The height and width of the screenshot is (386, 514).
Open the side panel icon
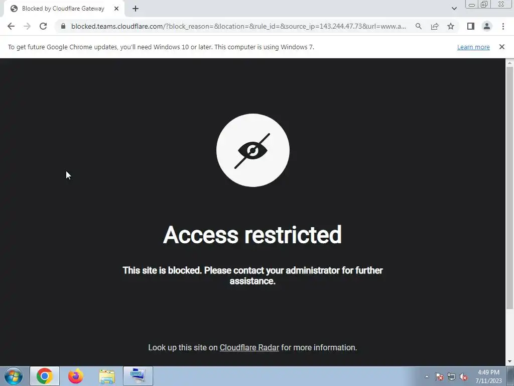point(471,26)
